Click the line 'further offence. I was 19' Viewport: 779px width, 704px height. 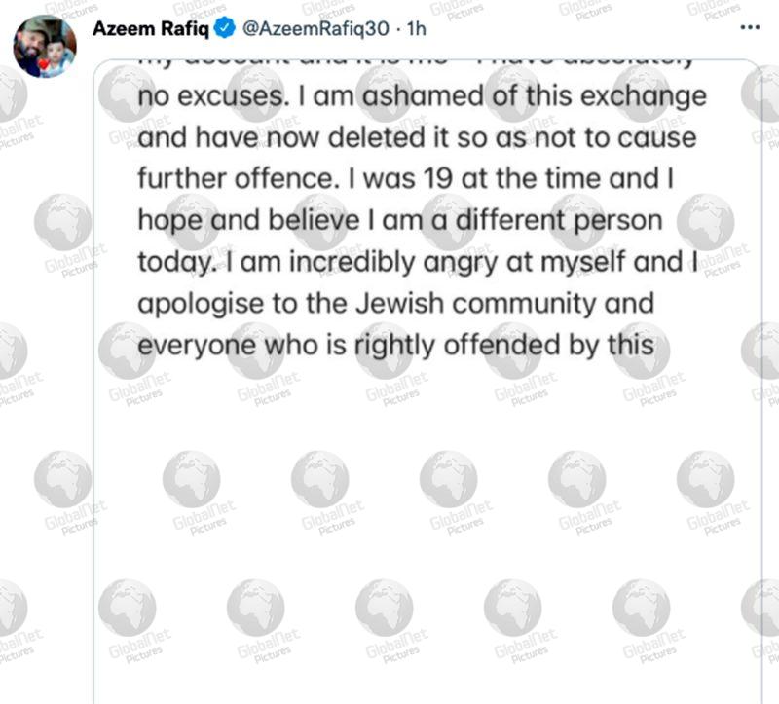(405, 179)
